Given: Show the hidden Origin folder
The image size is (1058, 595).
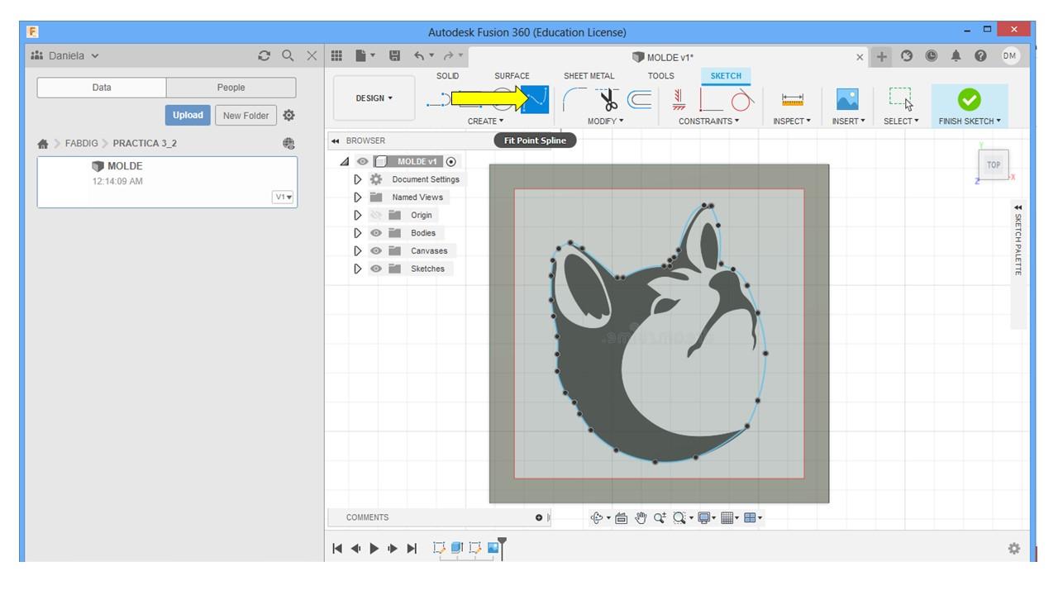Looking at the screenshot, I should click(376, 216).
